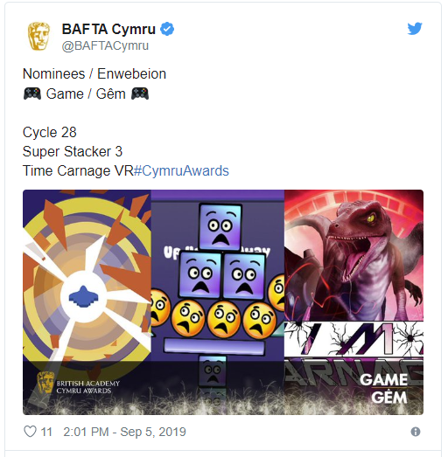
Task: Open the tweet info circle icon
Action: (x=416, y=432)
